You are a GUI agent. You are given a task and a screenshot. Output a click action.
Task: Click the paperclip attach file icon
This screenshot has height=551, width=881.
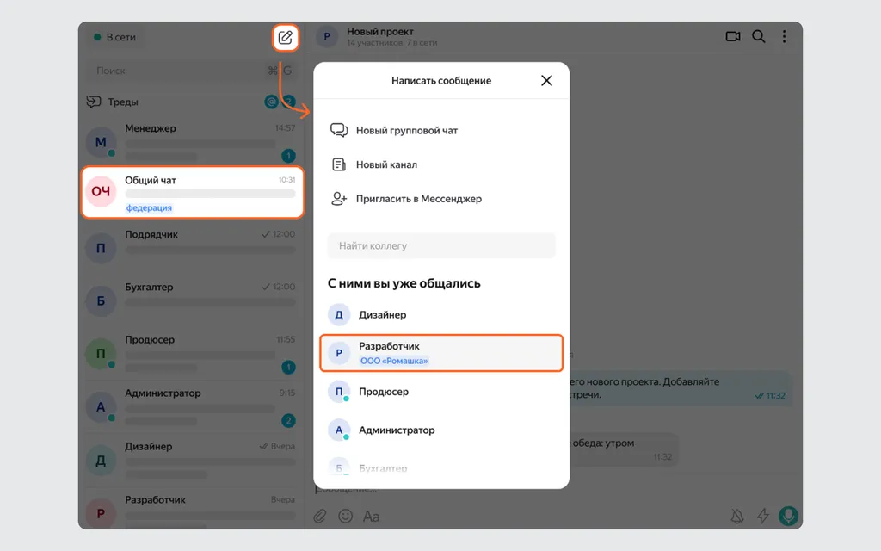point(320,517)
